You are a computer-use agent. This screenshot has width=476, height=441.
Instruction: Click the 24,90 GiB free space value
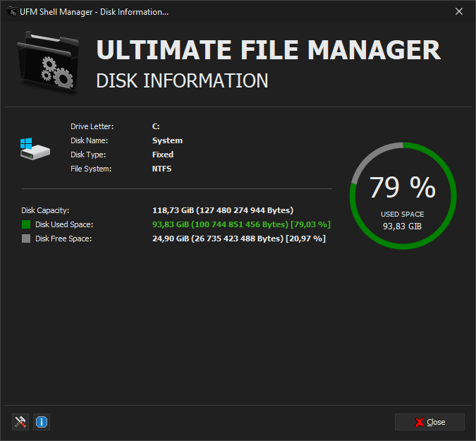click(x=239, y=238)
